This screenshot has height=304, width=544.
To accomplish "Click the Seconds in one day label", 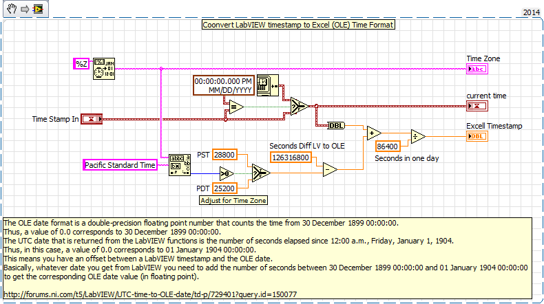I will pos(406,158).
